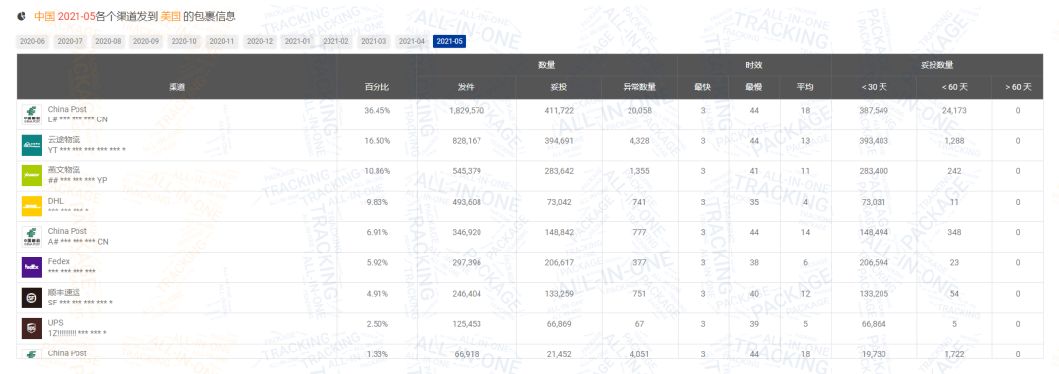The image size is (1059, 374).
Task: Click the yellow DHL logo icon
Action: tap(31, 207)
